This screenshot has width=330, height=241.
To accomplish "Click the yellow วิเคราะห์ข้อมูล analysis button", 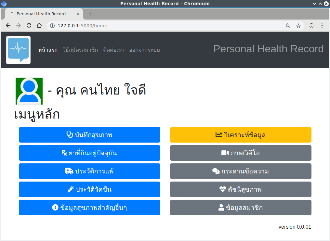I will tap(241, 135).
